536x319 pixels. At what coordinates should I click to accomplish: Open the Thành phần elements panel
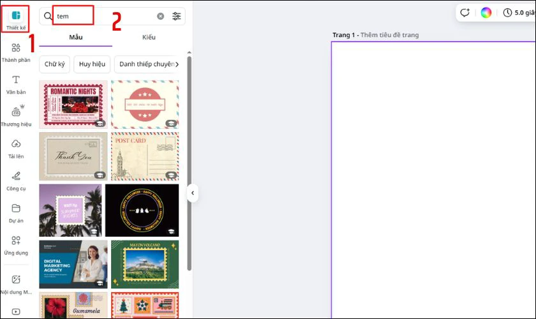click(x=16, y=52)
